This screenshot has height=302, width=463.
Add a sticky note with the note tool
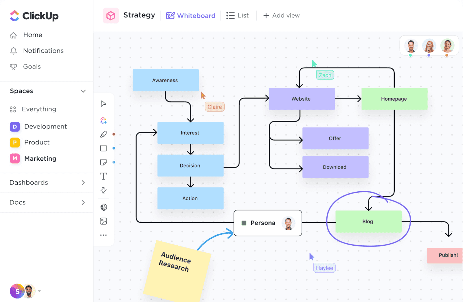(103, 162)
